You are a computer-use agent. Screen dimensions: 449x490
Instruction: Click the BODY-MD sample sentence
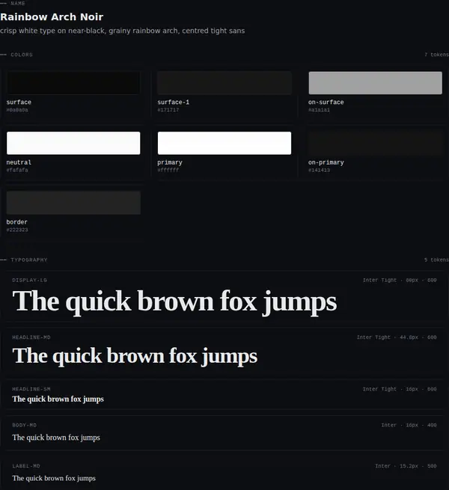56,438
